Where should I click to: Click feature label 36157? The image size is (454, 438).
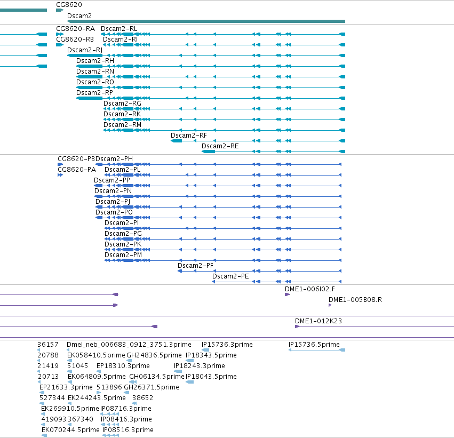48,345
